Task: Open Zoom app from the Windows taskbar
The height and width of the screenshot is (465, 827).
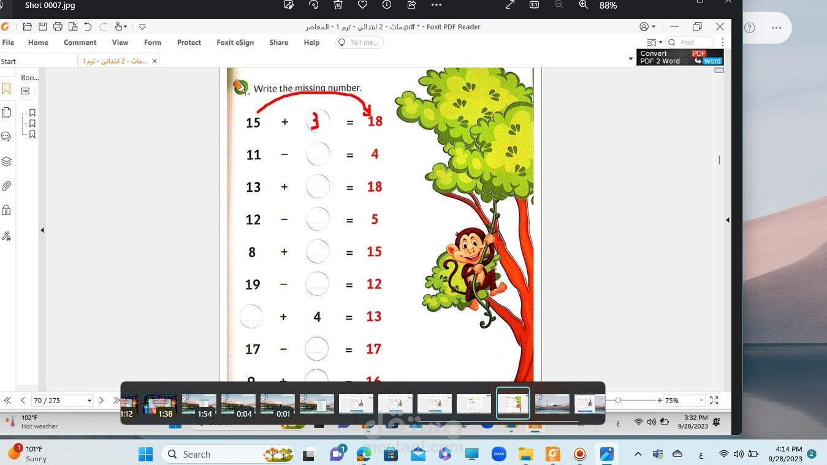Action: 498,454
